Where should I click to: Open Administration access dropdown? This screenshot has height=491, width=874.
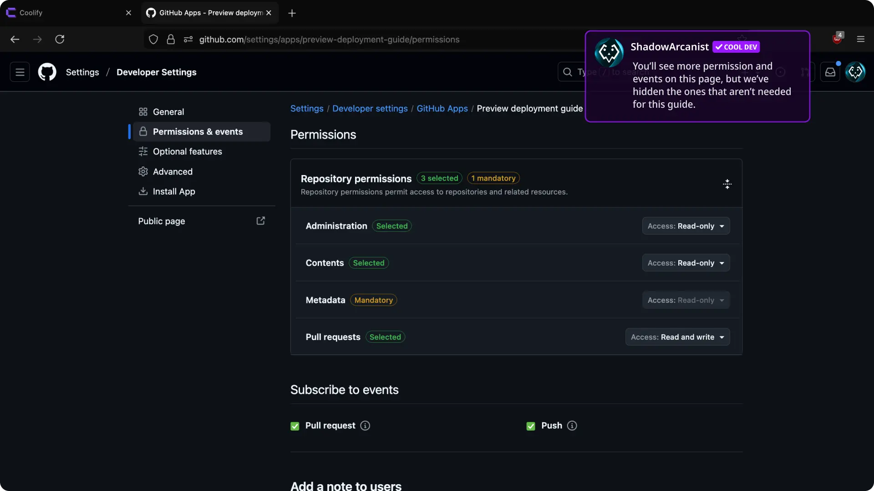(686, 226)
